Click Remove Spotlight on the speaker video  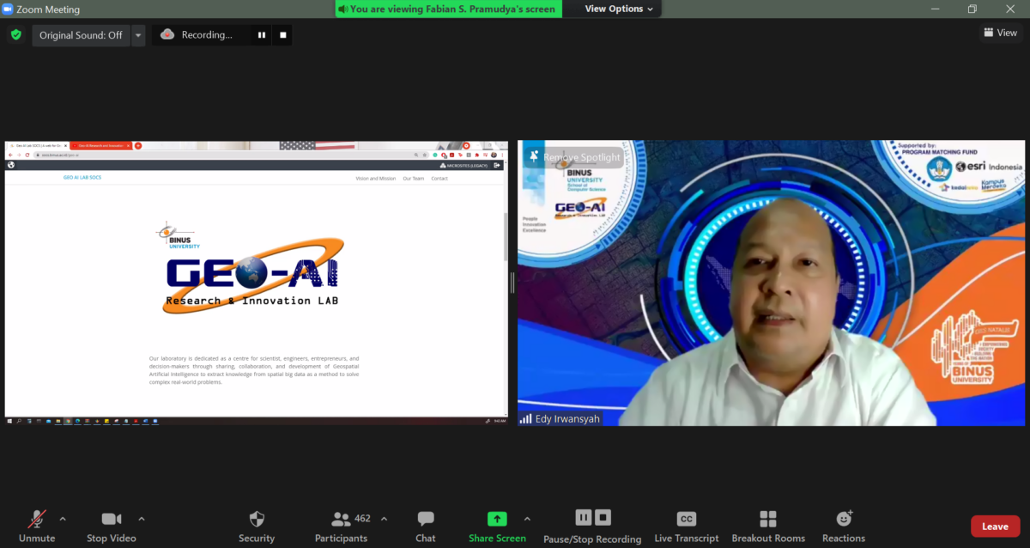pos(574,157)
